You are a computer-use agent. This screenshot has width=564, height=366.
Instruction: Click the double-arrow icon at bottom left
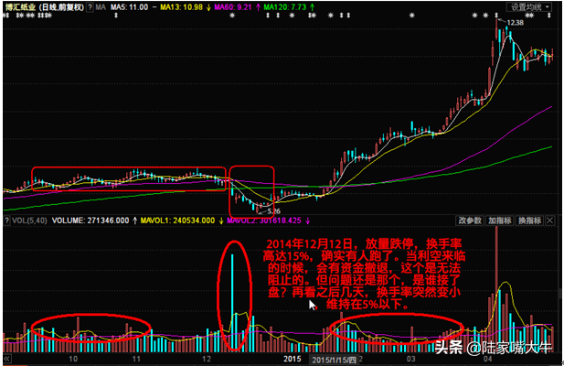click(x=6, y=359)
